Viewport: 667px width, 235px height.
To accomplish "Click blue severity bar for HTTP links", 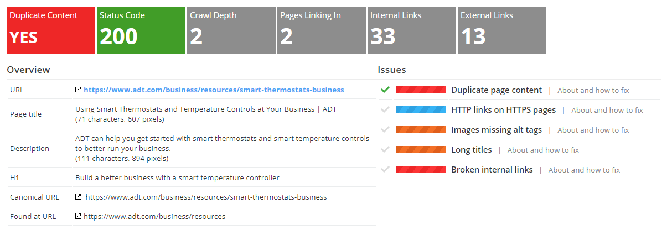I will coord(420,110).
